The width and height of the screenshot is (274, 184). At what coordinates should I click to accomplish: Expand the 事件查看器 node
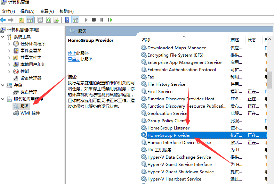pyautogui.click(x=9, y=51)
